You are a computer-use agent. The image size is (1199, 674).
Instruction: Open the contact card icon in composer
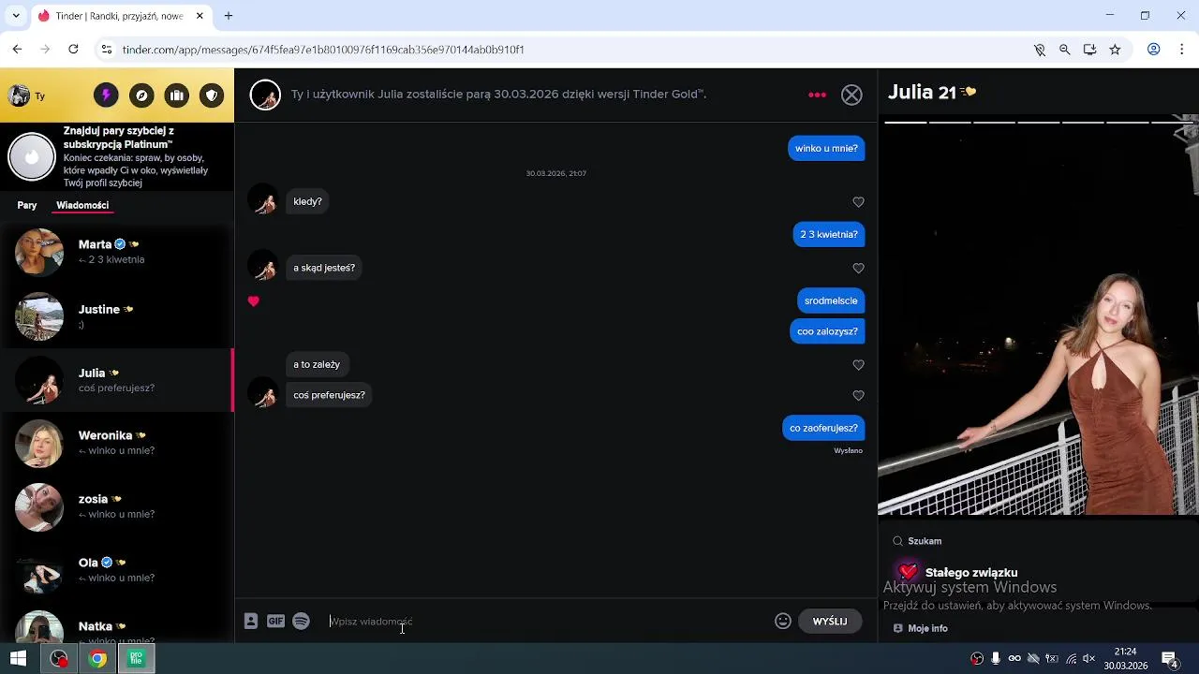coord(251,621)
